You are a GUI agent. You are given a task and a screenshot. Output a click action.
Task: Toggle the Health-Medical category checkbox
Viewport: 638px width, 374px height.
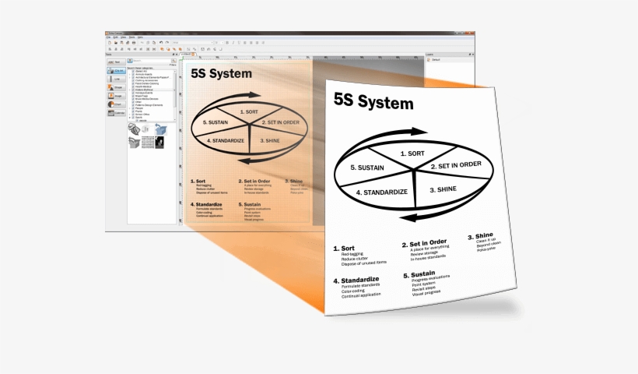pos(133,86)
